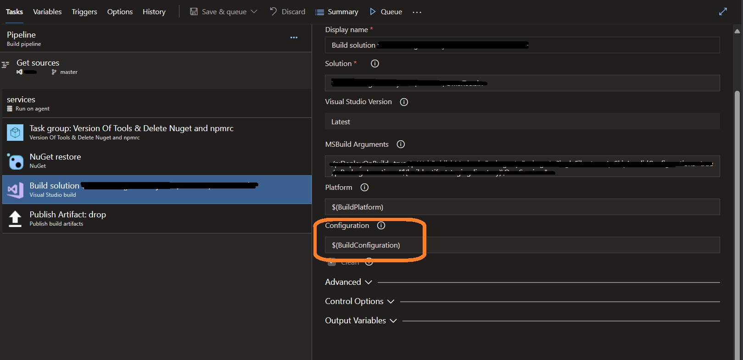
Task: Open the pipeline Summary
Action: [x=337, y=12]
